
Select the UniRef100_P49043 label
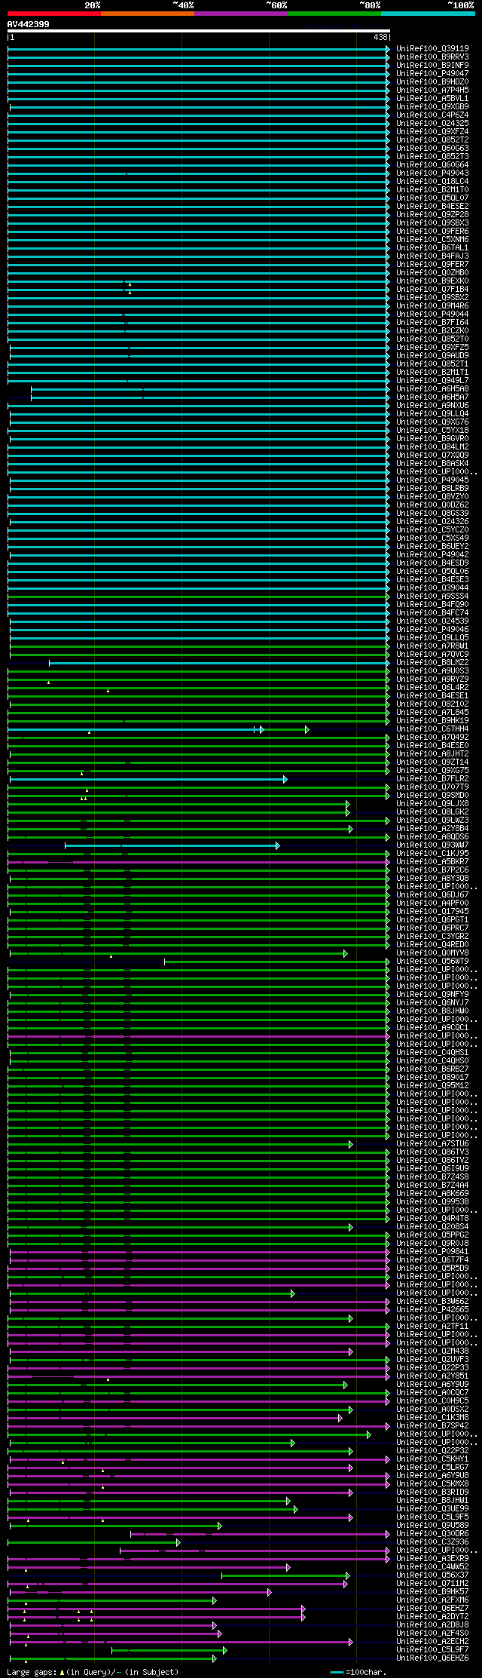click(432, 173)
